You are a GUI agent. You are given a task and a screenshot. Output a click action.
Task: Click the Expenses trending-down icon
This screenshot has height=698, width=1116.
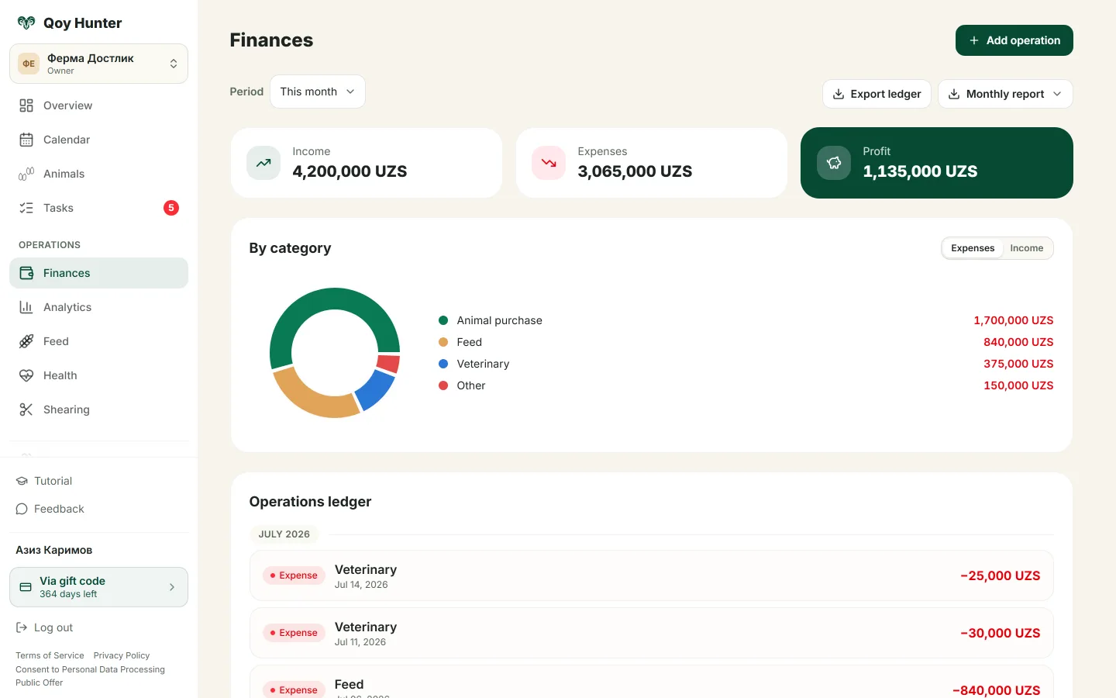coord(549,163)
